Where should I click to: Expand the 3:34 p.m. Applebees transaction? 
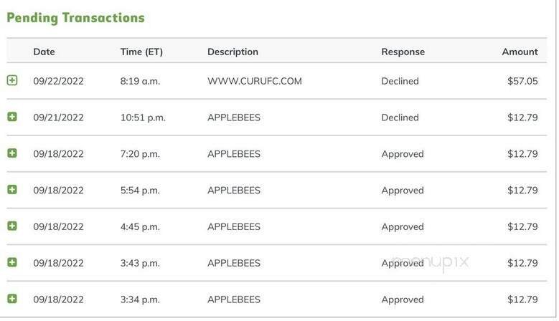[x=12, y=299]
